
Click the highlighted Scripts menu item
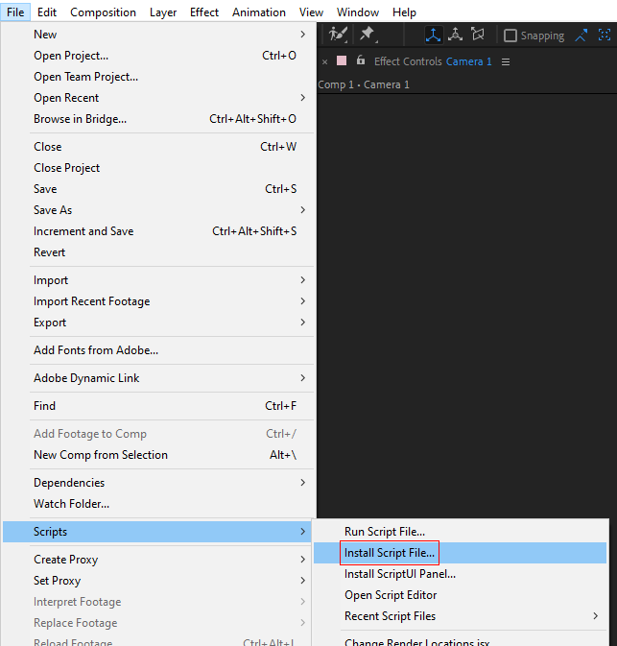click(157, 532)
